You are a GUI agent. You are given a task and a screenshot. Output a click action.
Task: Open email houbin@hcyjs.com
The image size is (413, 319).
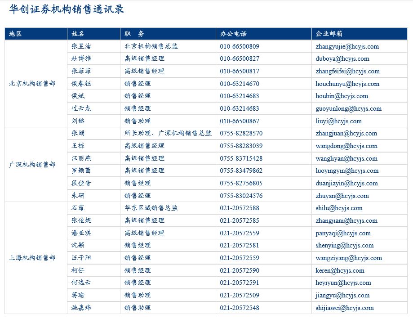coord(342,96)
